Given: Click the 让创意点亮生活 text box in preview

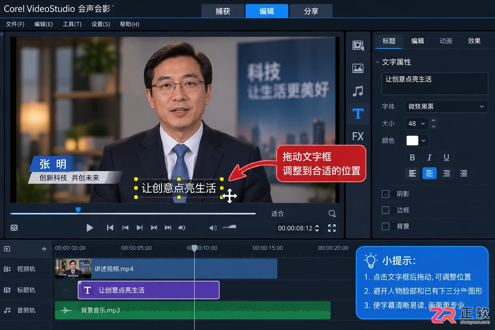Looking at the screenshot, I should point(179,188).
